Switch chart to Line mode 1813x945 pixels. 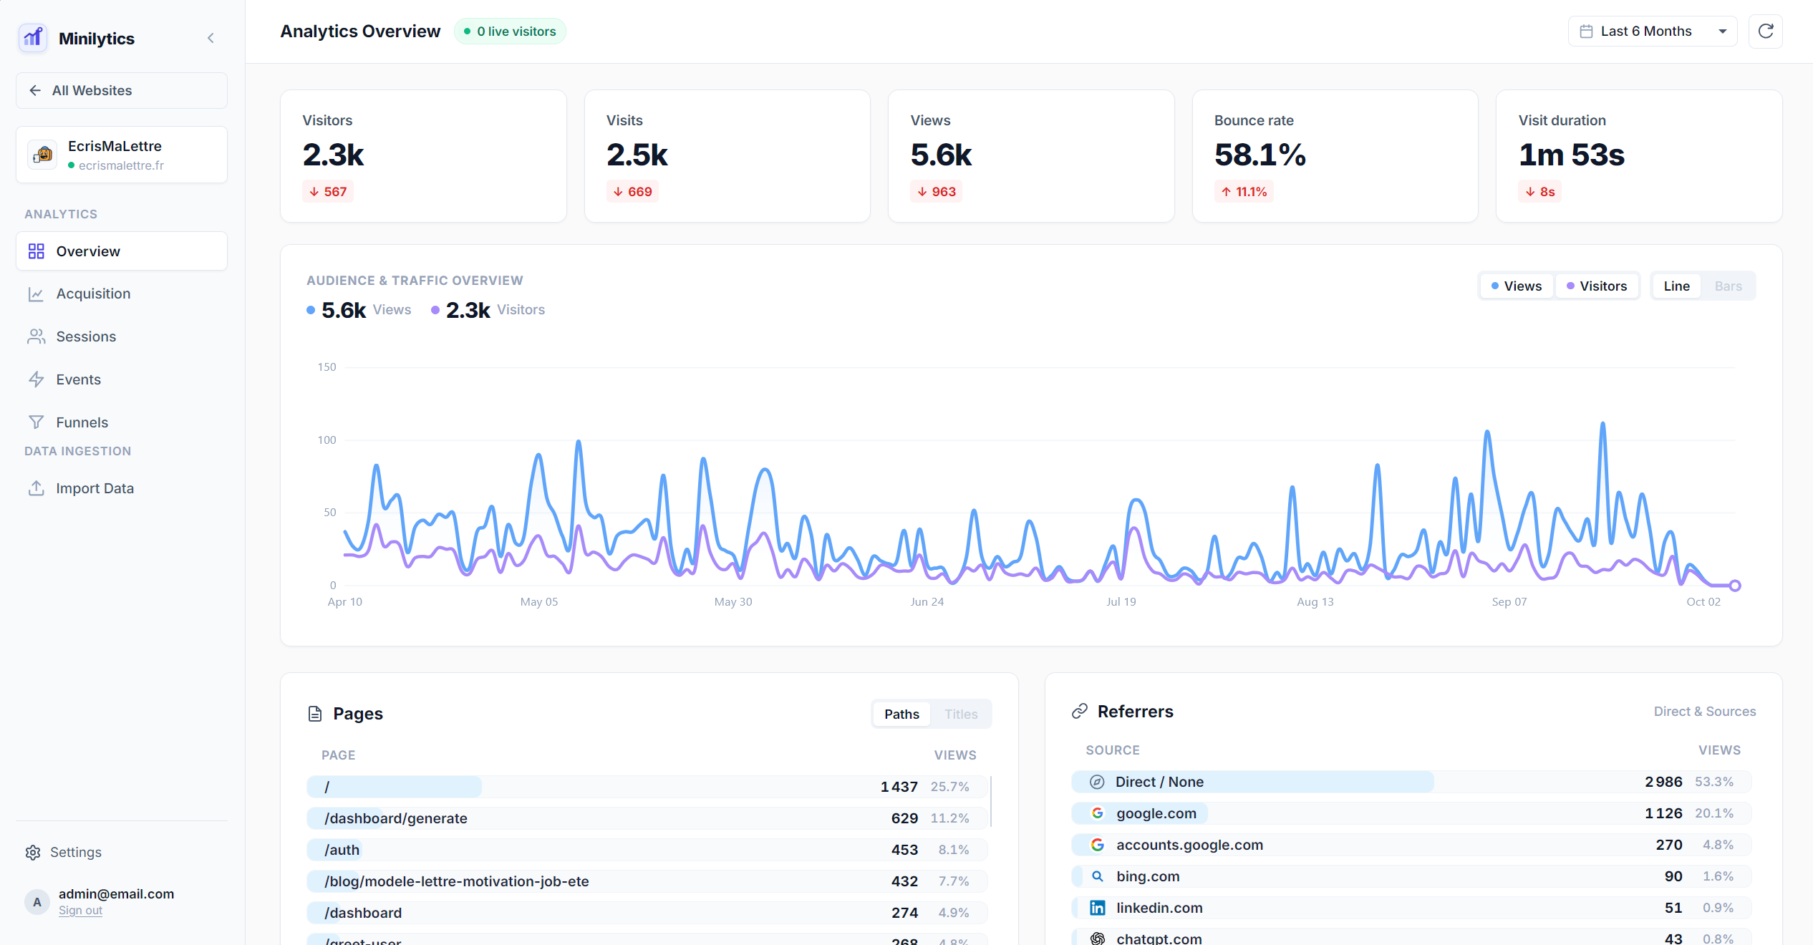click(x=1677, y=286)
